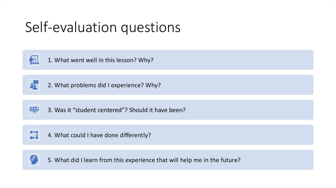Click 'Why?' in the first question
The width and height of the screenshot is (336, 188).
pos(146,60)
